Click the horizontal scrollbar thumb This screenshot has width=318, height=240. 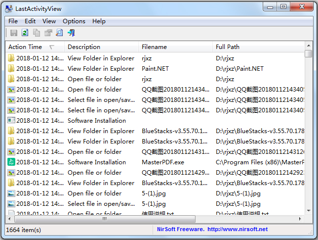click(104, 219)
